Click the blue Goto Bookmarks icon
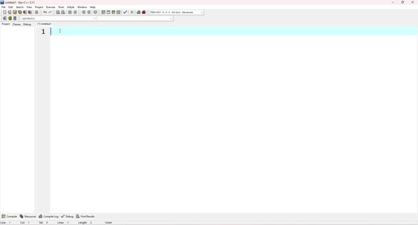 click(15, 18)
